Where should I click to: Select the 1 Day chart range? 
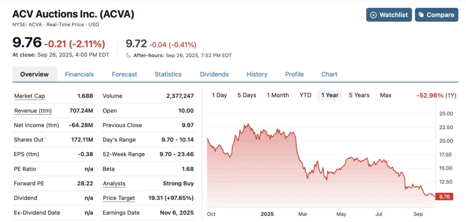pos(219,95)
